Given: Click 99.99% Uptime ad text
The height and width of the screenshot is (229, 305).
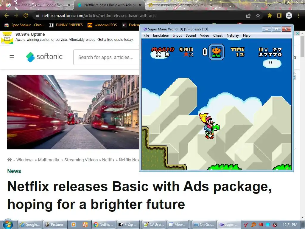Looking at the screenshot, I should 30,34.
